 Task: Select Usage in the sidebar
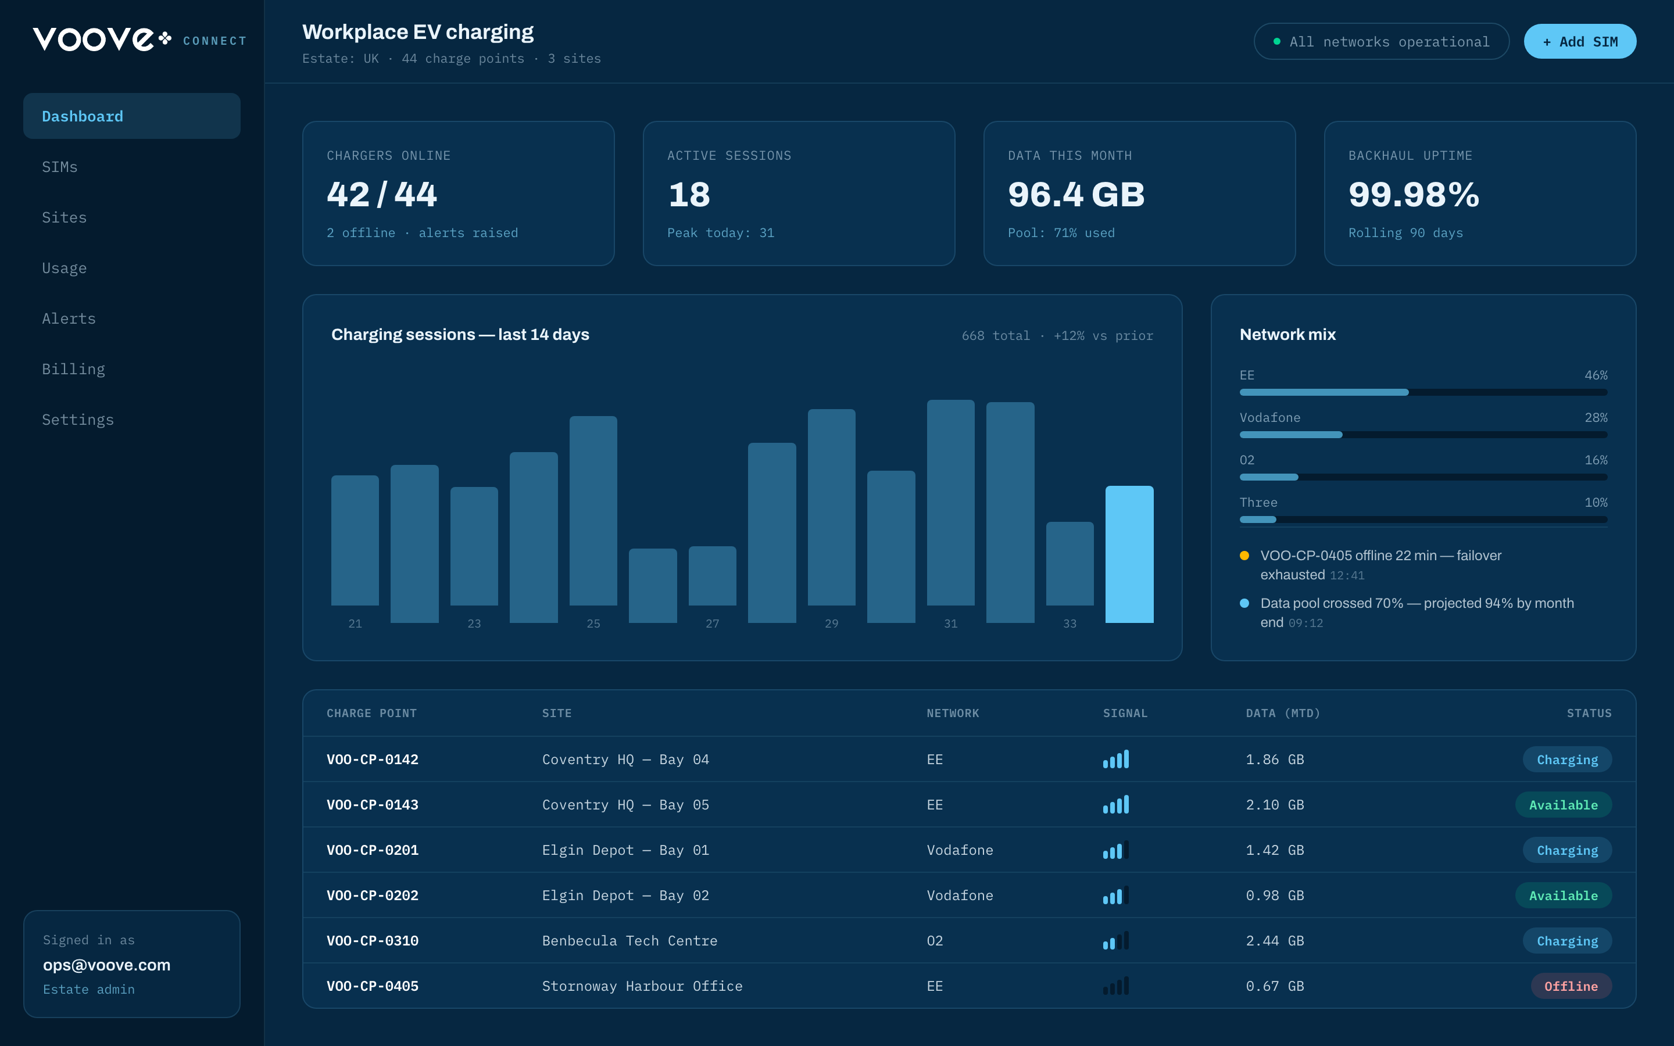coord(131,268)
